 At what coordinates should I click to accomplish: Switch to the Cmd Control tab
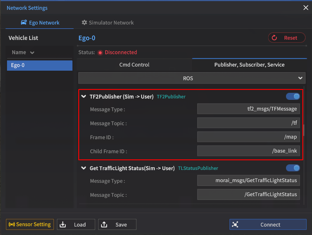tap(134, 65)
